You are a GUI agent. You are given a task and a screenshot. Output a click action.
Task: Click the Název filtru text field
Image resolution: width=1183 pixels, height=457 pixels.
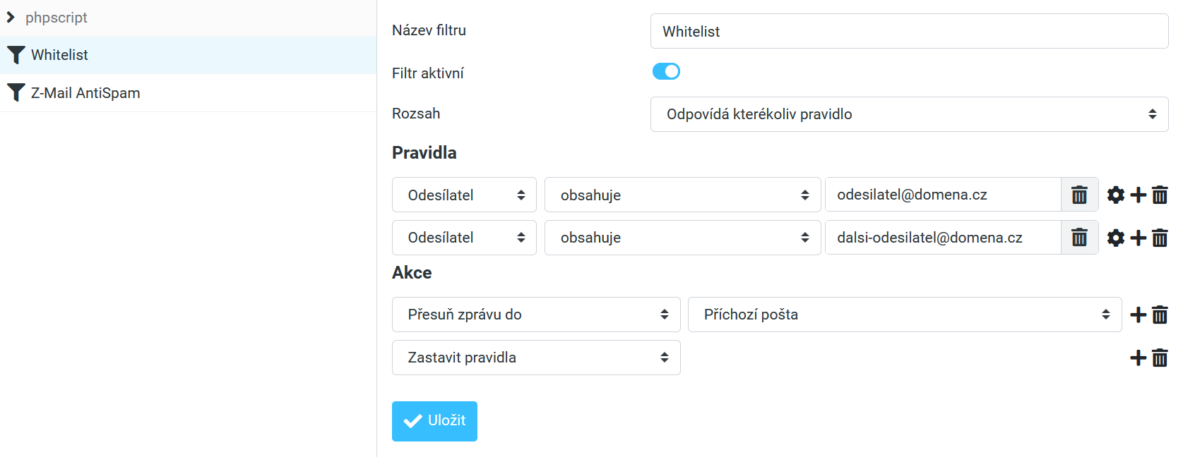[909, 32]
